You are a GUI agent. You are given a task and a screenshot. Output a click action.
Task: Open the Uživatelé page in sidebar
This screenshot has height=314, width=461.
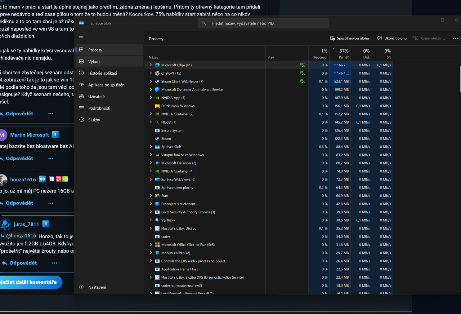coord(109,97)
